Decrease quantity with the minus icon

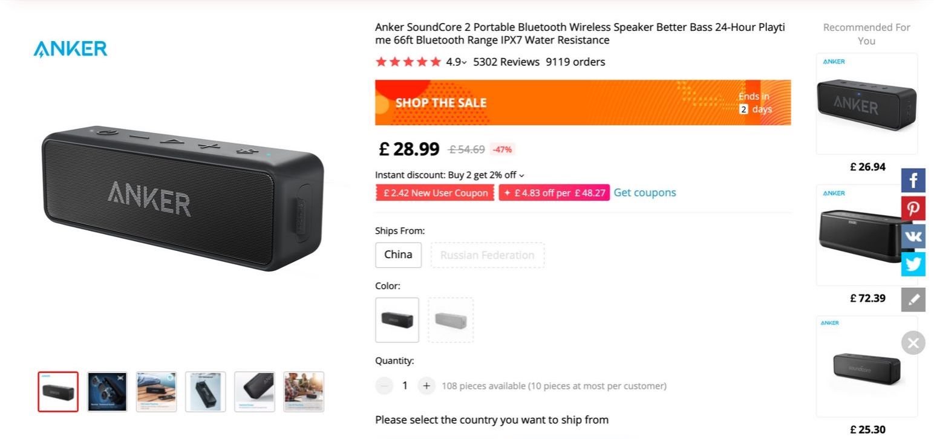point(384,385)
